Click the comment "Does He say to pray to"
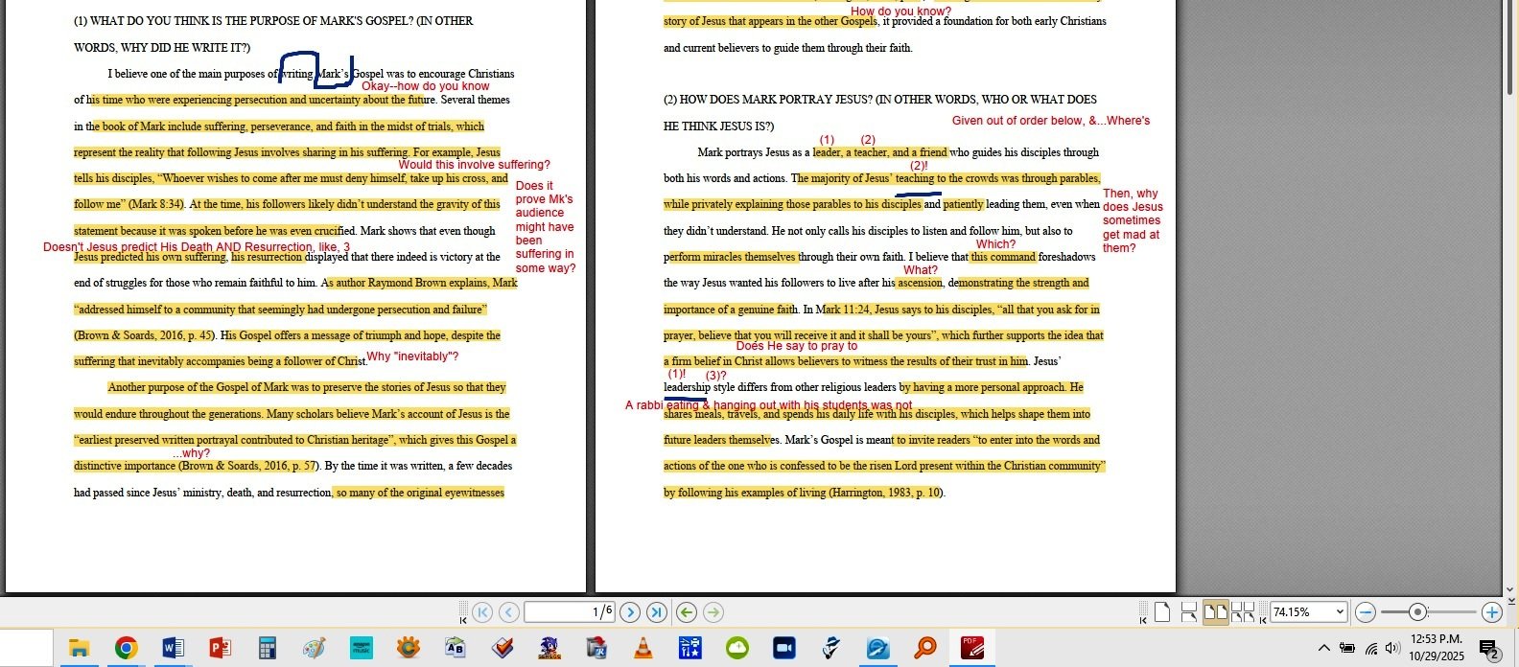 pos(797,346)
